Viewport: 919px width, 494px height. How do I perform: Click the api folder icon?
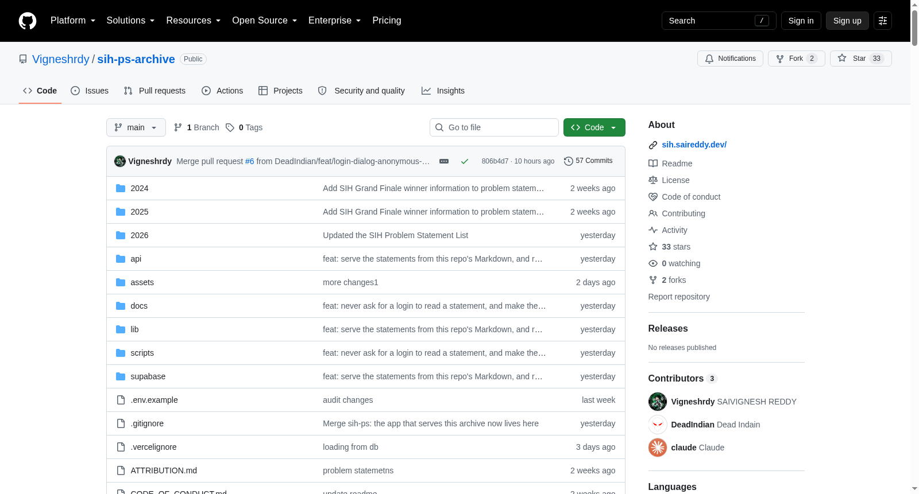tap(121, 259)
